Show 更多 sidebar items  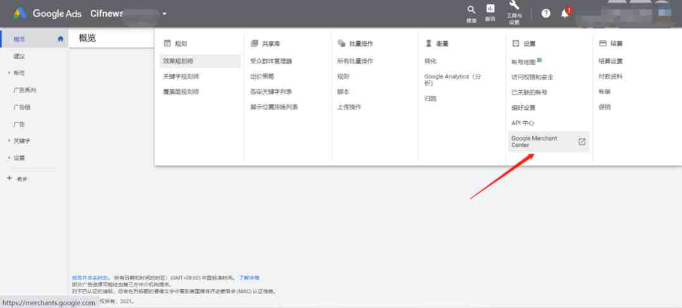(x=21, y=179)
